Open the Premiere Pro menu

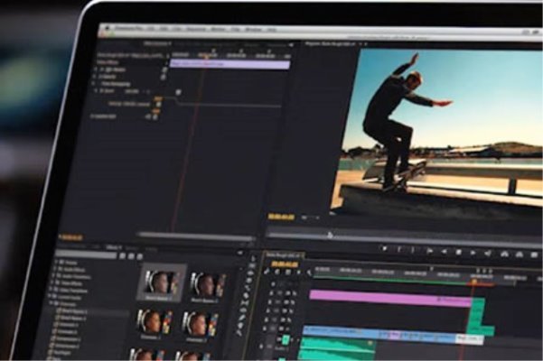130,28
